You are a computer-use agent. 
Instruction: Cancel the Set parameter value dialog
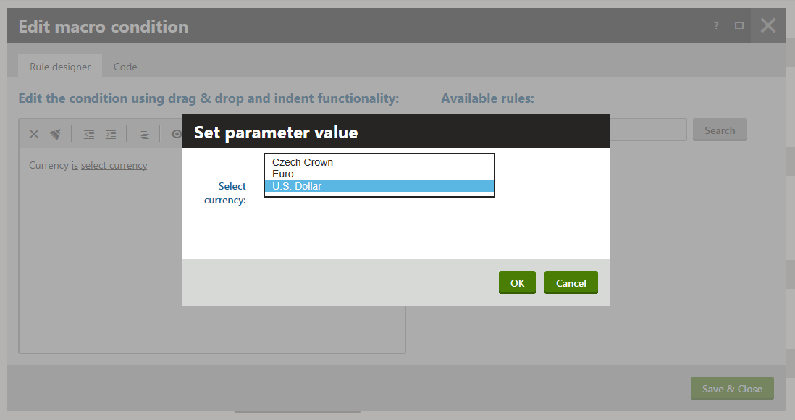[571, 282]
